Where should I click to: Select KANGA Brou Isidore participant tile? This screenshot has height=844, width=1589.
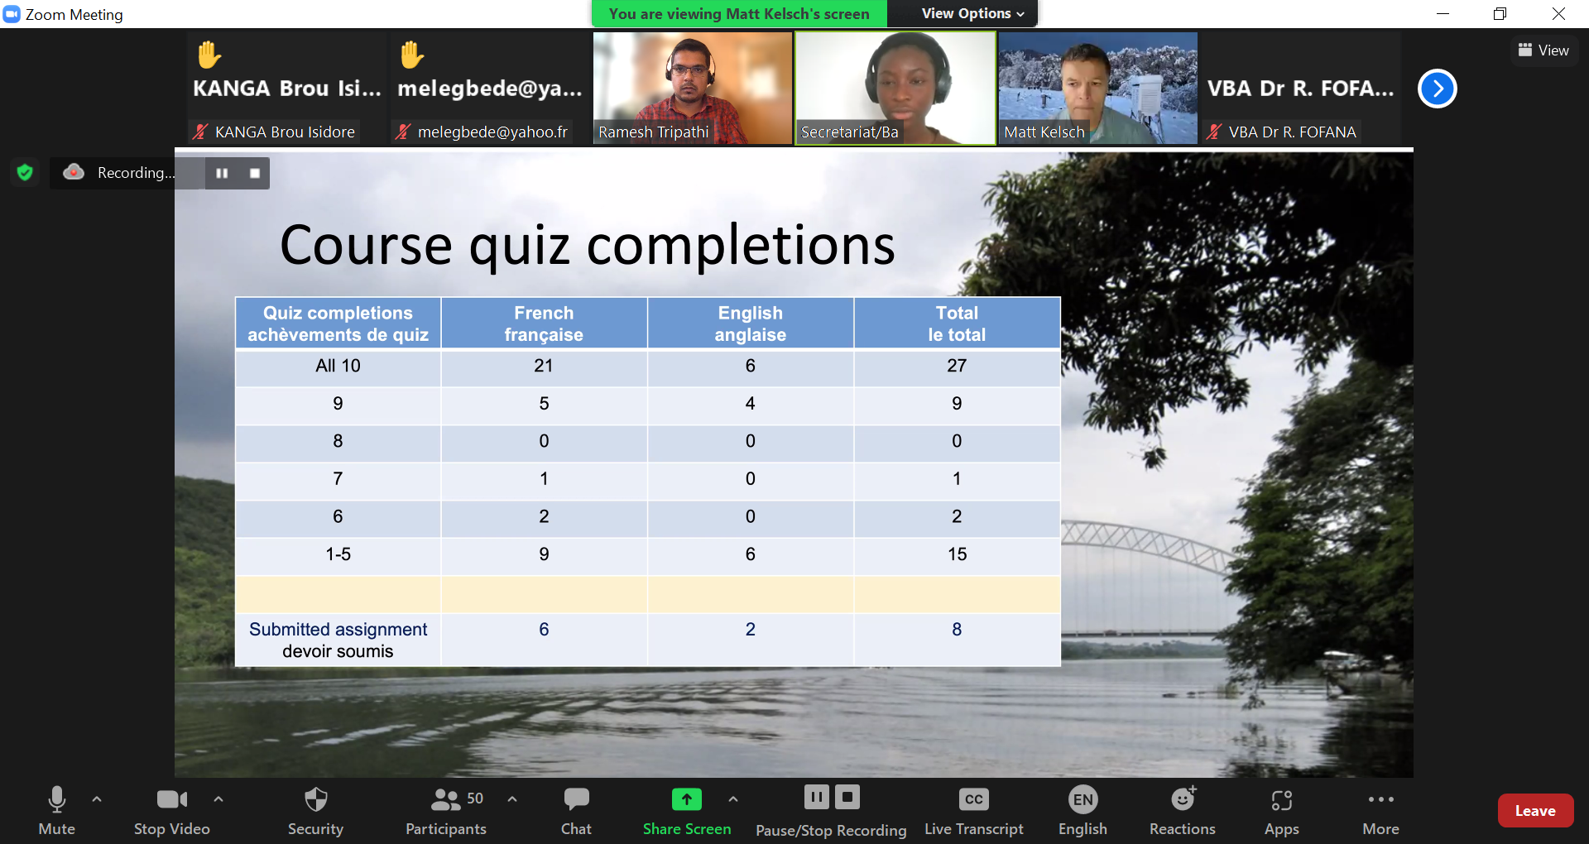tap(287, 89)
